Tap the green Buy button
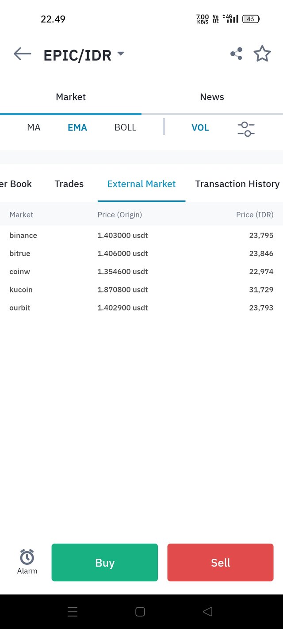This screenshot has width=283, height=629. click(105, 562)
